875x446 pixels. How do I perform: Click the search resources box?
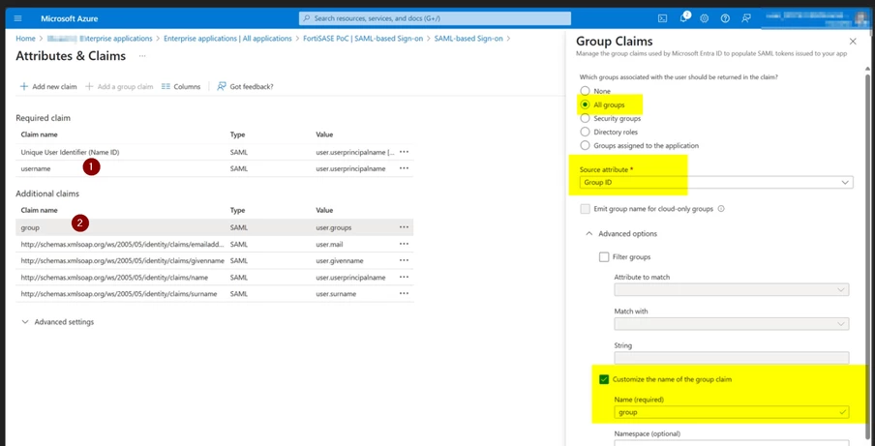435,18
